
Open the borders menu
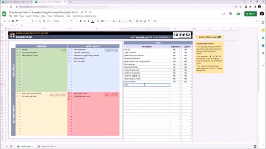(102, 21)
